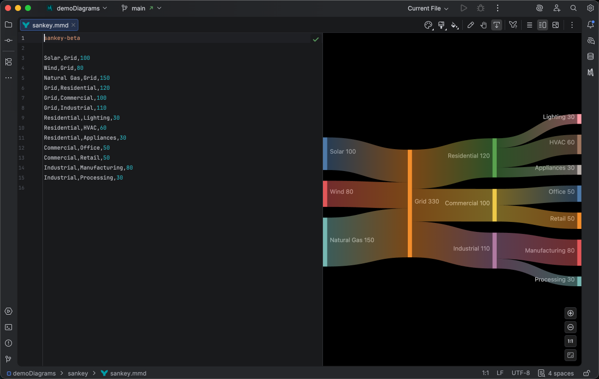Toggle the read-only lock in status bar
599x379 pixels.
tap(586, 373)
